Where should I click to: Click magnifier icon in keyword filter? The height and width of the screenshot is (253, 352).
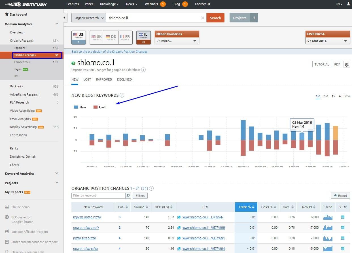coord(128,195)
